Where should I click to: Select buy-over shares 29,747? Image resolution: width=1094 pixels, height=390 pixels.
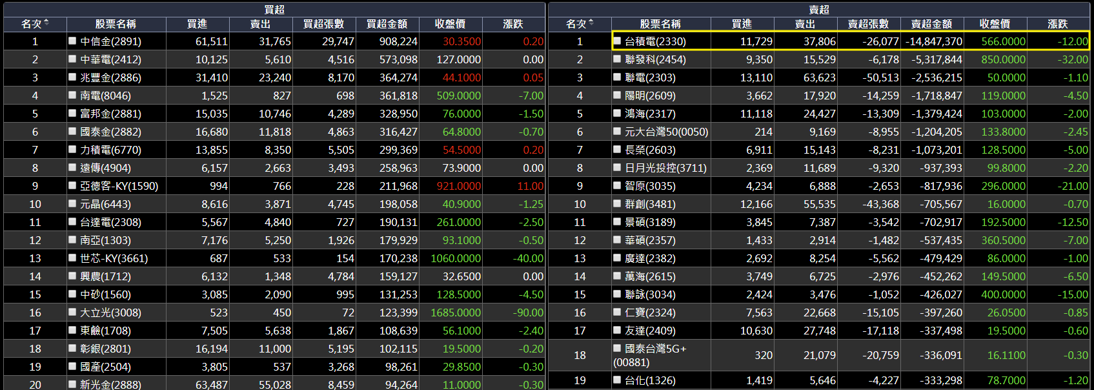click(338, 41)
